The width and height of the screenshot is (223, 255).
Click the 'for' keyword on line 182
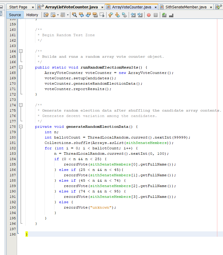48,148
